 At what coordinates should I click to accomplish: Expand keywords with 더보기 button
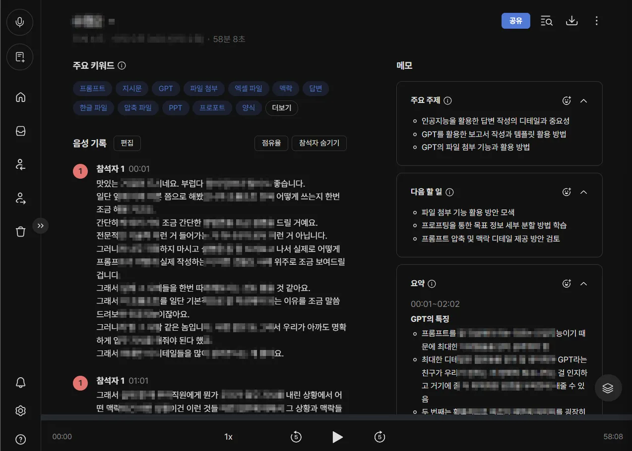tap(282, 108)
